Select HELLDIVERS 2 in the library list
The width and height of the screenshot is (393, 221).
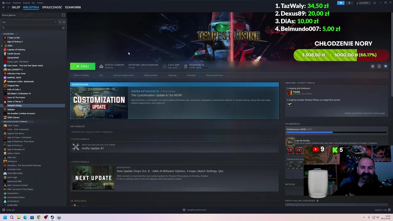[x=15, y=70]
